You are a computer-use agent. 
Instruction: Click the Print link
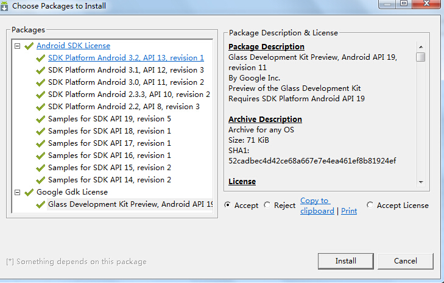pos(349,210)
